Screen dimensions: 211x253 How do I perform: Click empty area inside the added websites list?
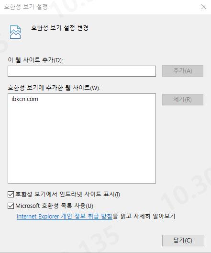point(82,142)
